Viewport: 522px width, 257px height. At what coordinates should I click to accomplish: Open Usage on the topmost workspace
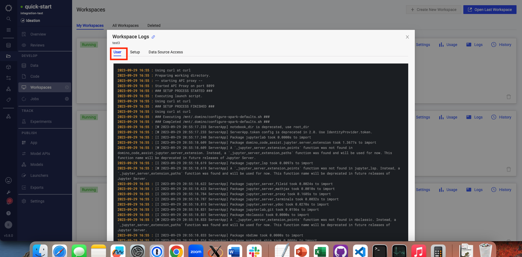(x=448, y=45)
